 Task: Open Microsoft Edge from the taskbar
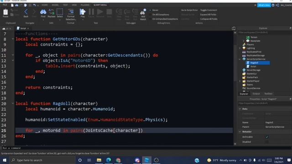tap(109, 160)
